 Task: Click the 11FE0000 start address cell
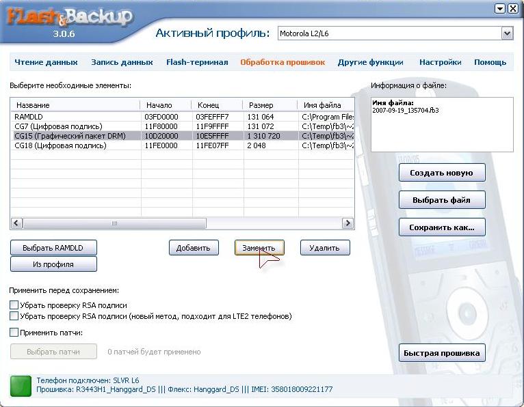click(161, 145)
